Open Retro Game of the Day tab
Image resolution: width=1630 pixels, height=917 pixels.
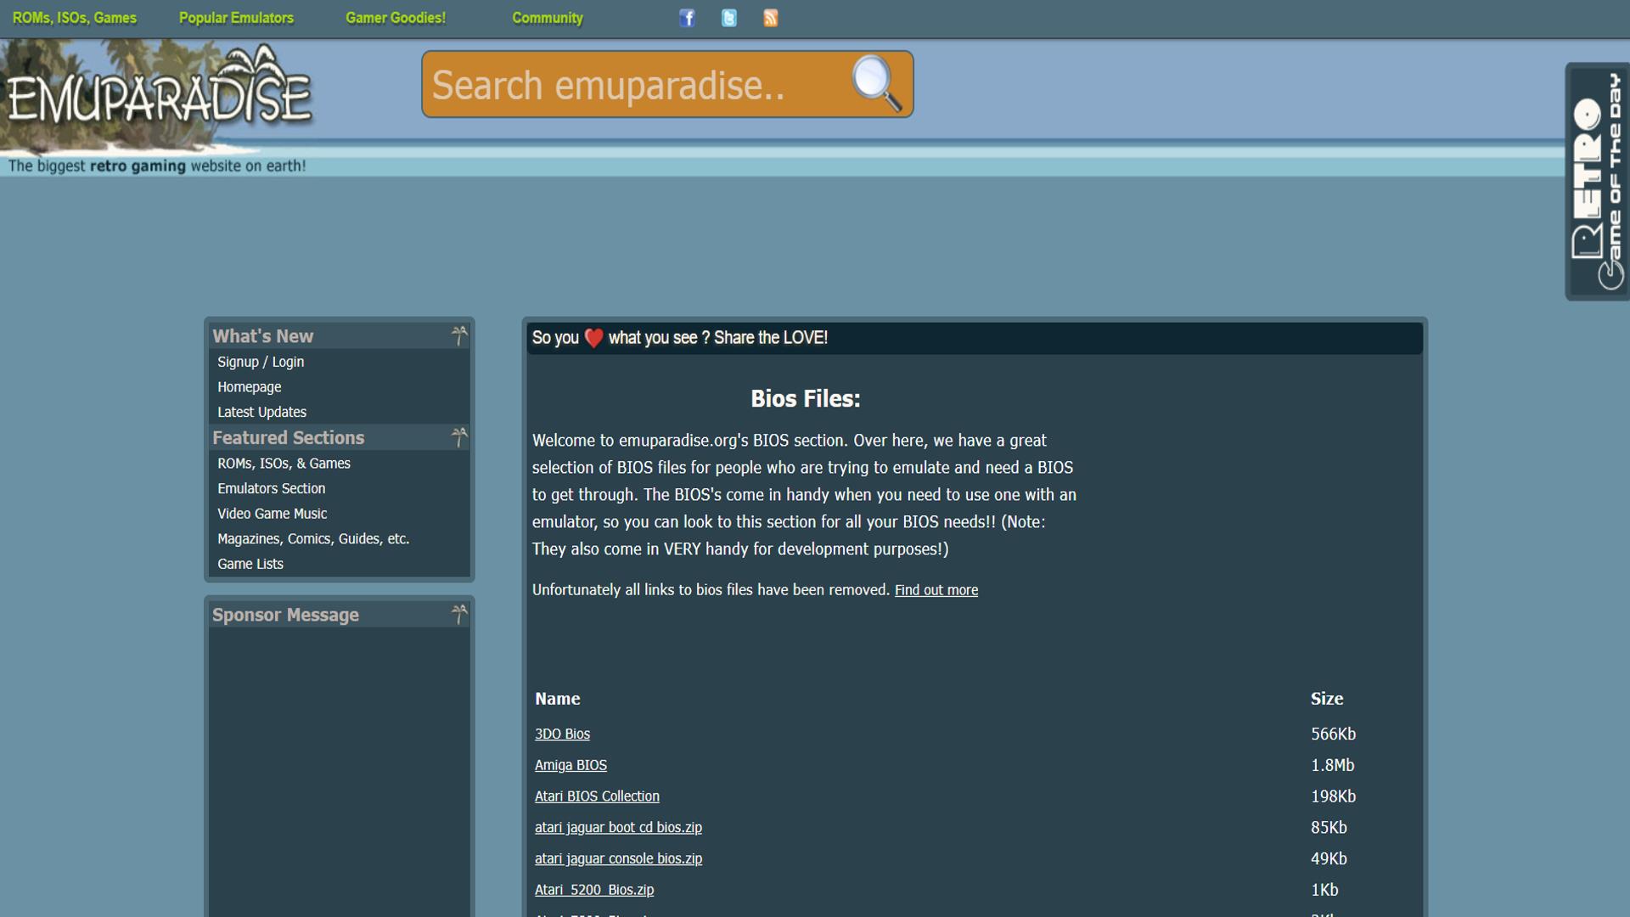1597,181
